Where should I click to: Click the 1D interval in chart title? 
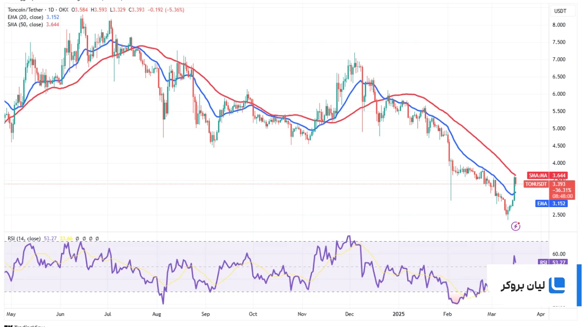[50, 10]
